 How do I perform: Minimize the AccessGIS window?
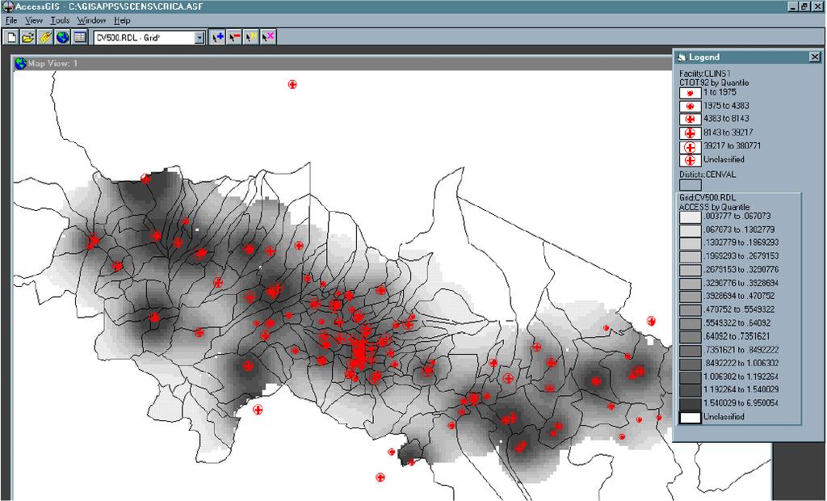pos(793,6)
